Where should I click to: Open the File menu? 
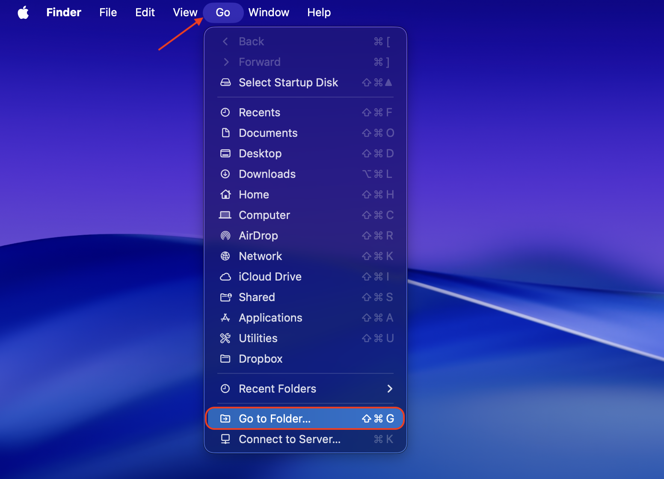tap(108, 12)
